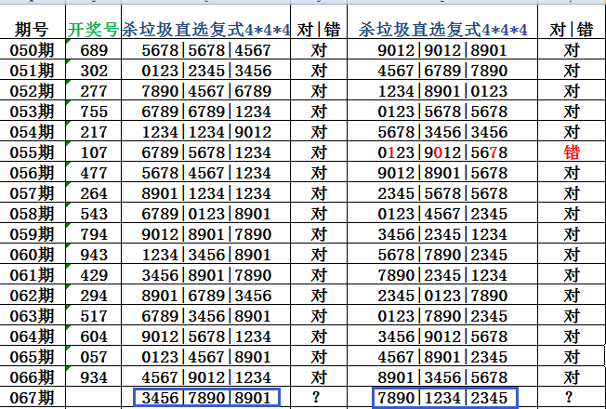This screenshot has height=409, width=606.
Task: Select the cell containing 9012|9012|8901
Action: point(442,50)
